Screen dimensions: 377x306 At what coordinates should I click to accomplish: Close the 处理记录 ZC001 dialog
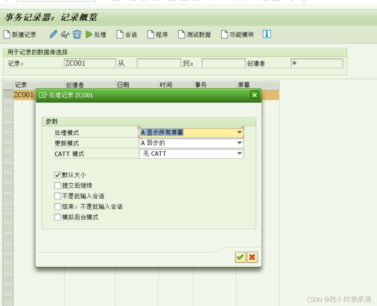[x=254, y=95]
